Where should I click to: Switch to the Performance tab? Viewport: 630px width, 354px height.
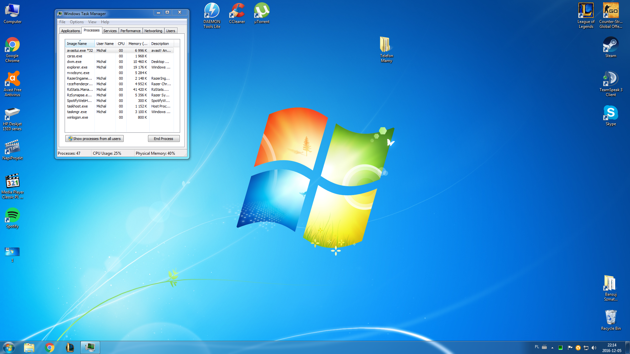(x=130, y=31)
